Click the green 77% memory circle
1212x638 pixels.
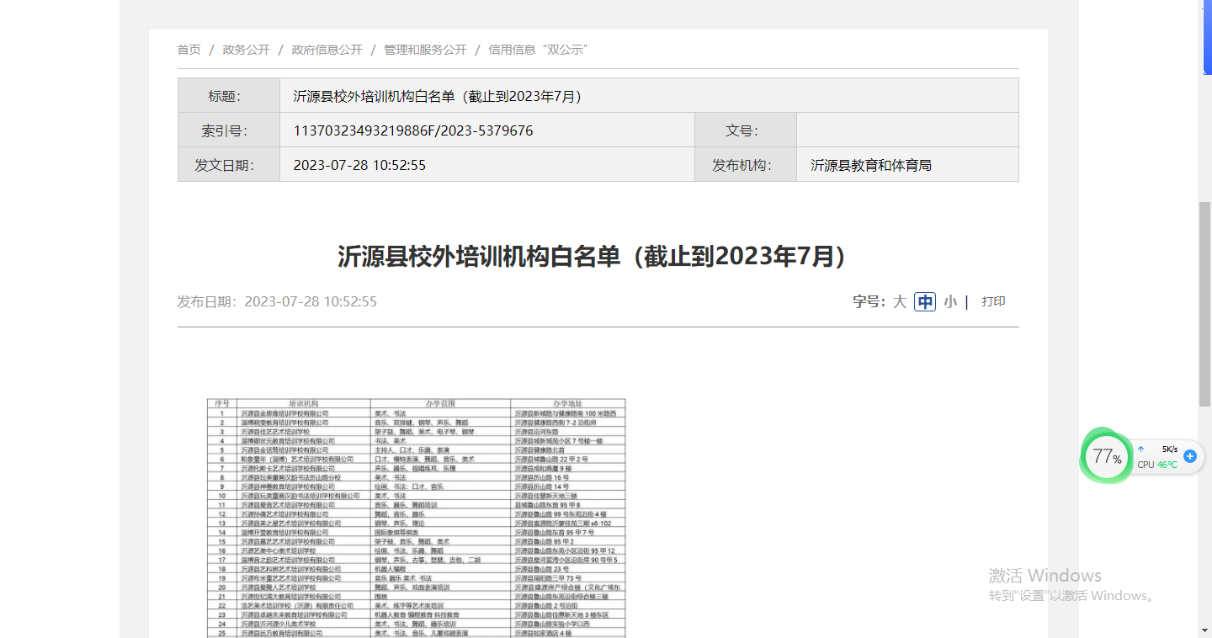pos(1106,457)
